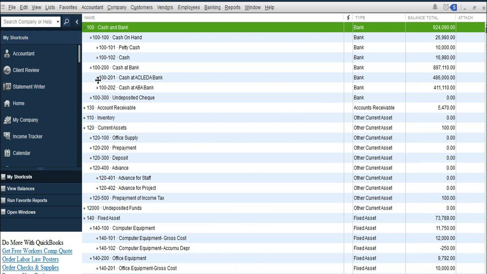Open the Vendors menu
The width and height of the screenshot is (487, 274).
pyautogui.click(x=165, y=7)
